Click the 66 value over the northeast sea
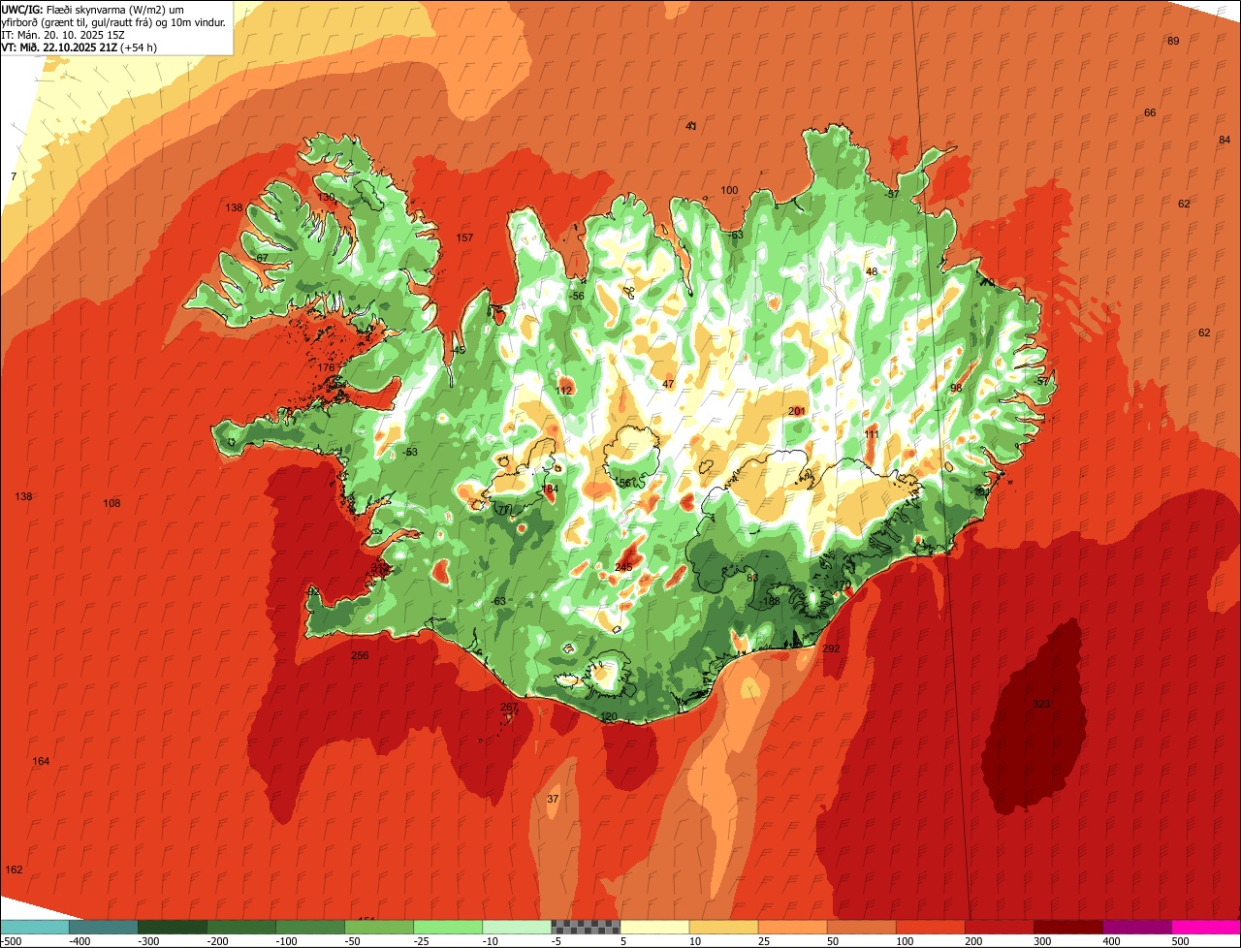This screenshot has width=1241, height=948. [1150, 112]
